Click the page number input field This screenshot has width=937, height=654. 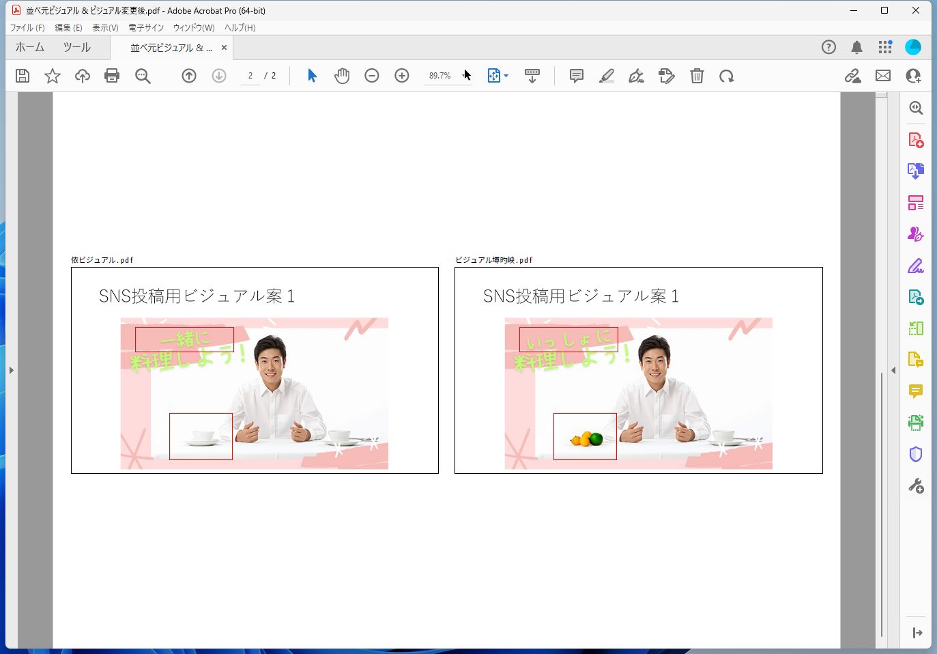[x=250, y=76]
